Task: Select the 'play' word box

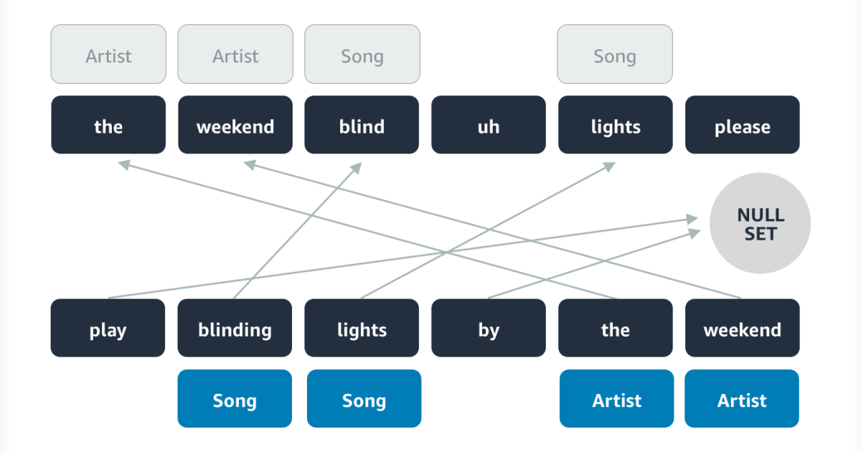Action: 108,328
